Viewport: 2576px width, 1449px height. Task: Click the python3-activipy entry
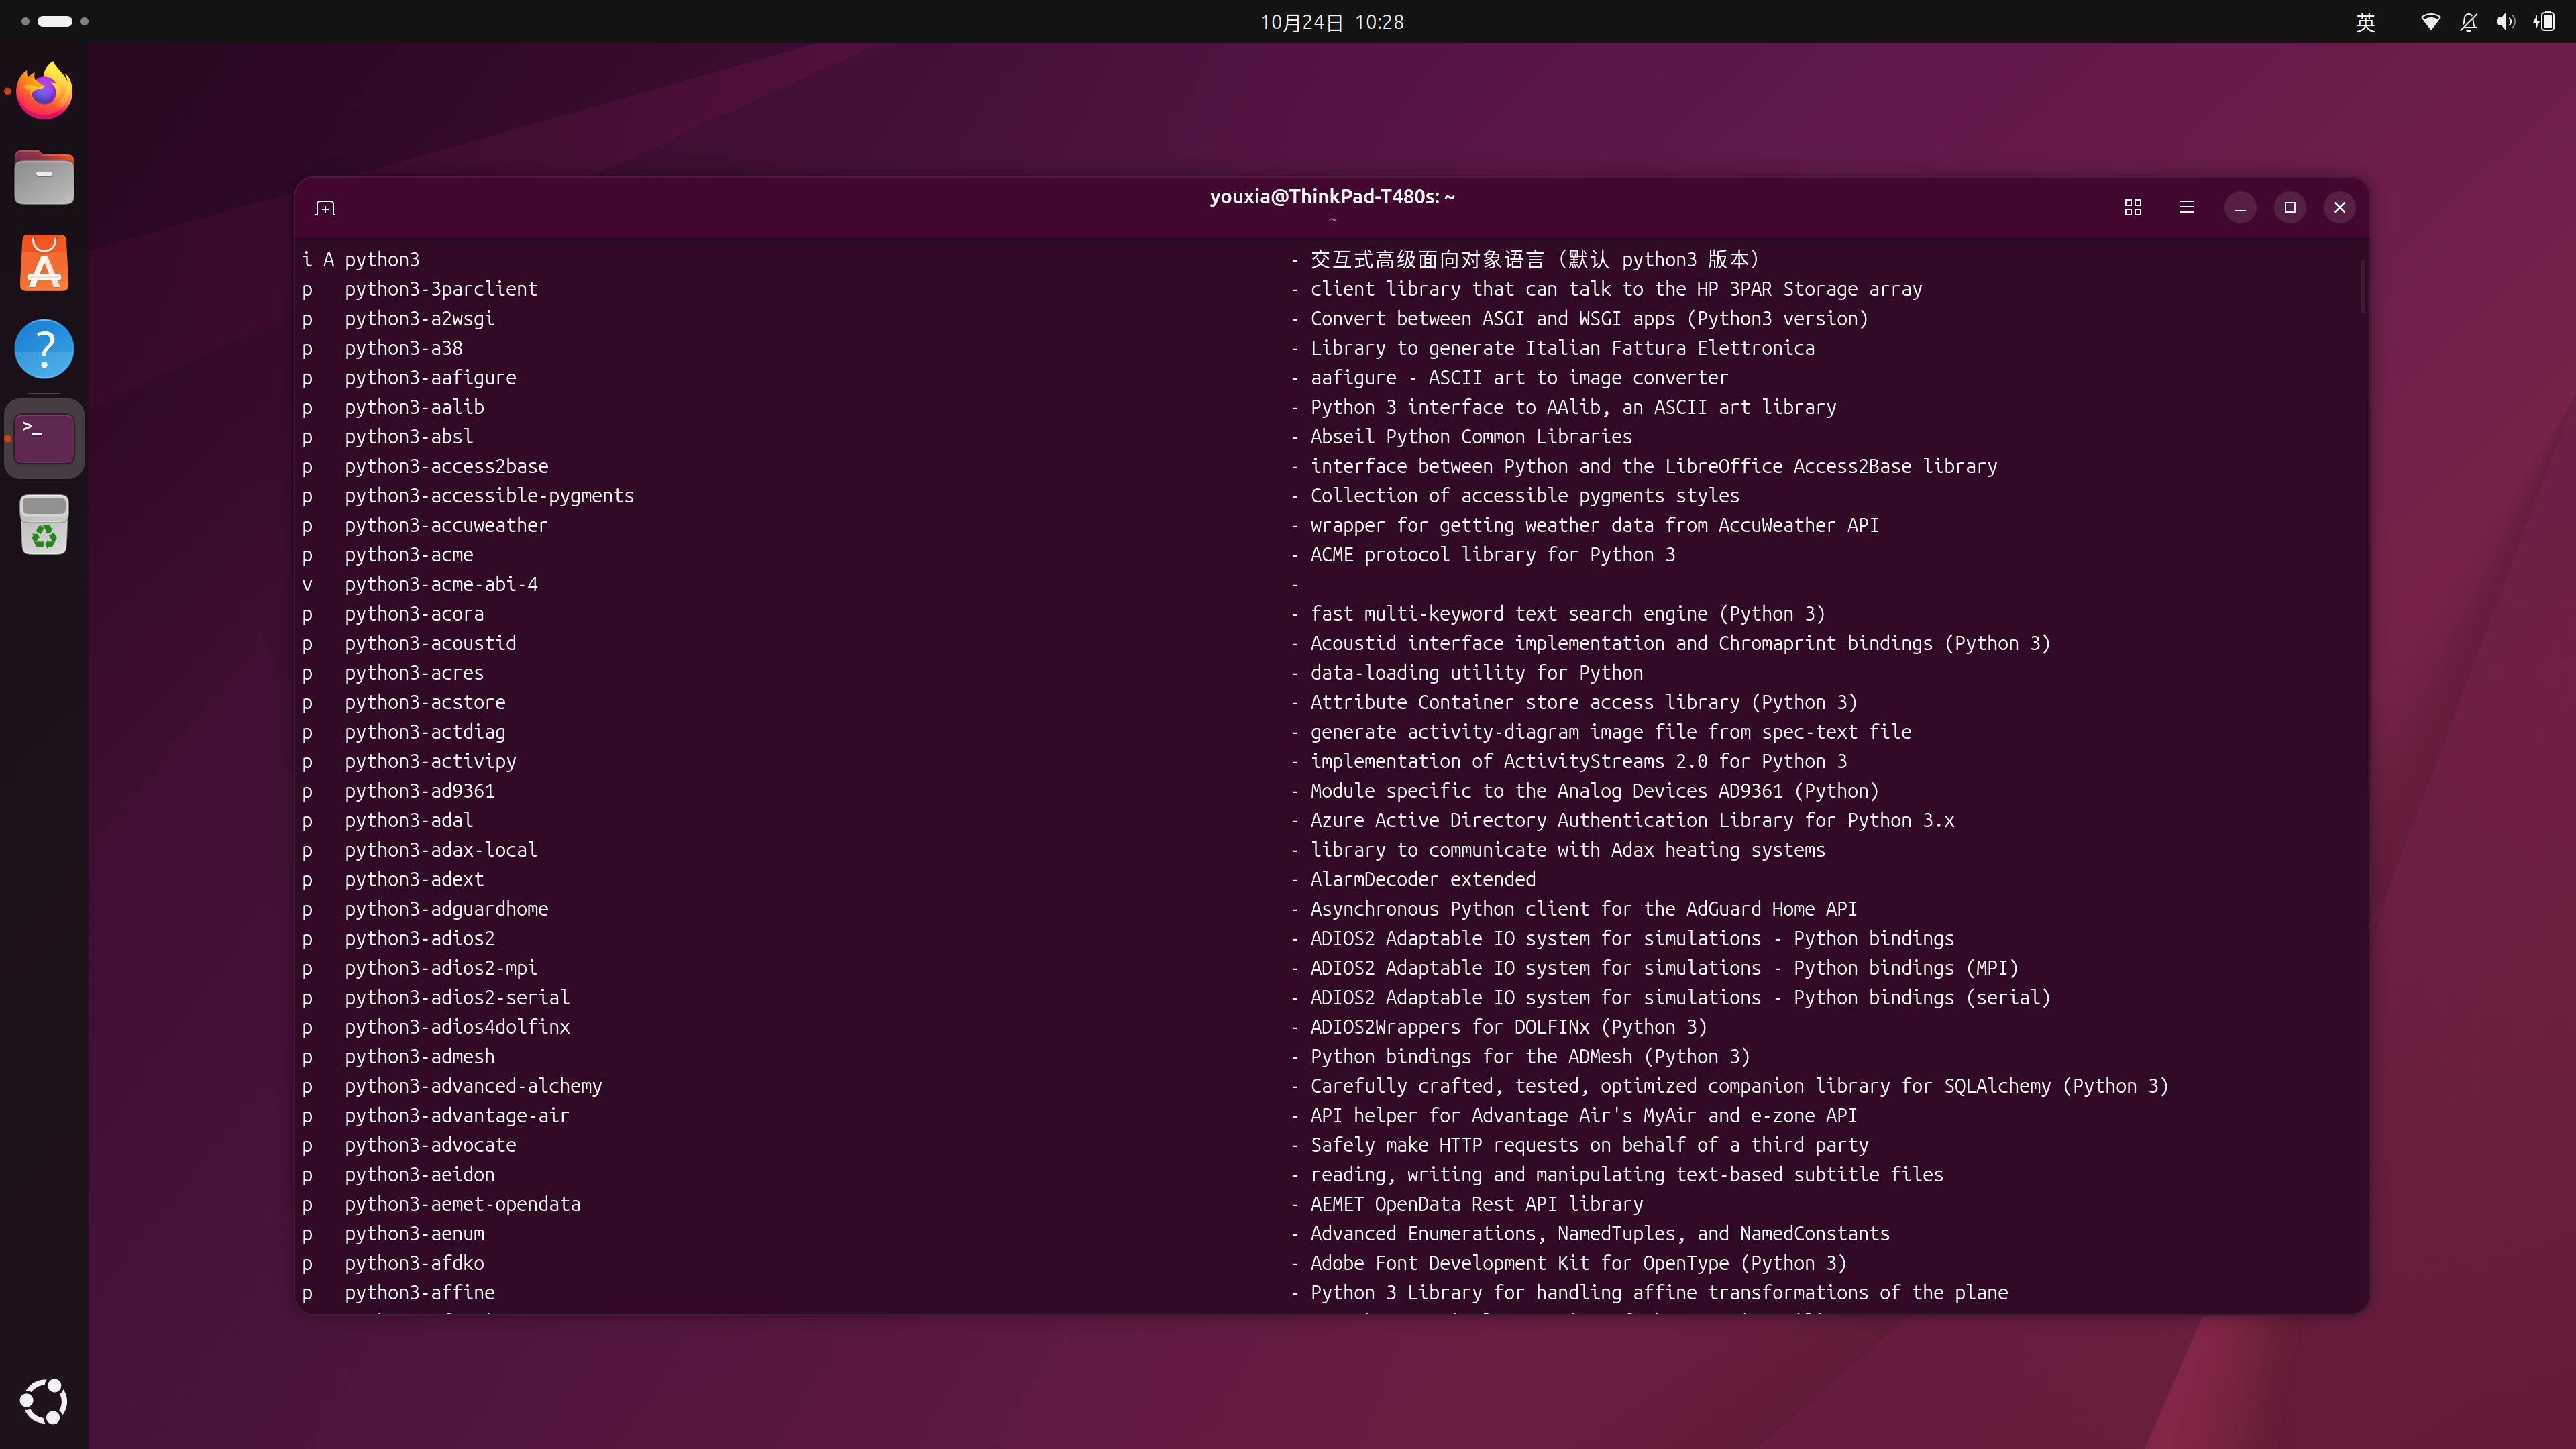click(430, 761)
